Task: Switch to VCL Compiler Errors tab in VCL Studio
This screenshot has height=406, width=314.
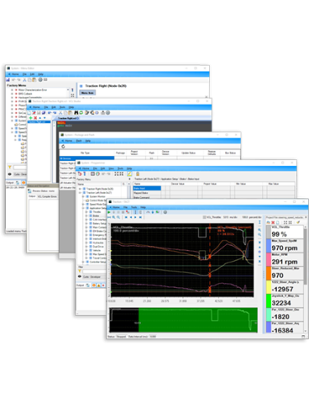Action: pos(47,196)
